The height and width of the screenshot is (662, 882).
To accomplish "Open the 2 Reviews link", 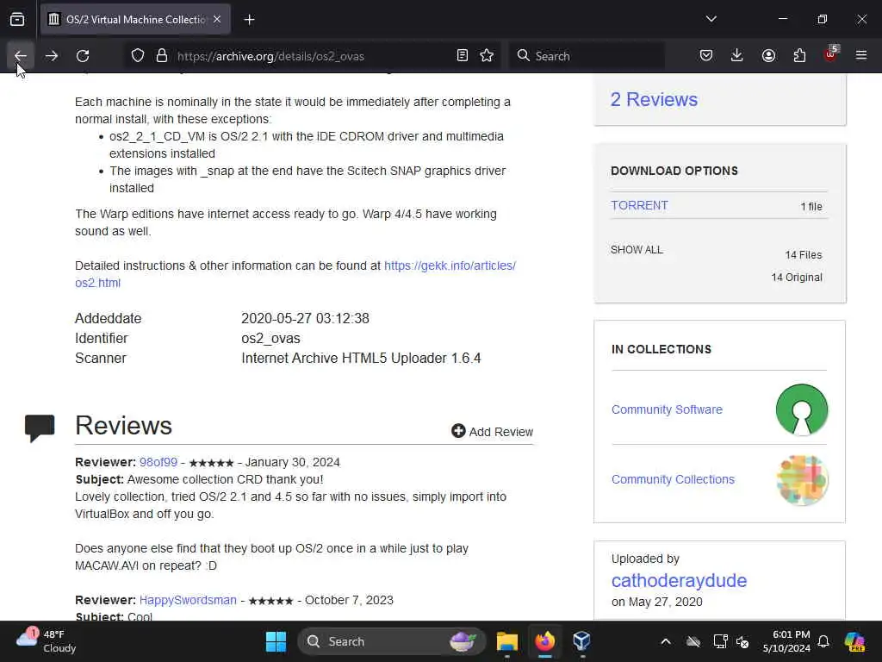I will pyautogui.click(x=654, y=100).
